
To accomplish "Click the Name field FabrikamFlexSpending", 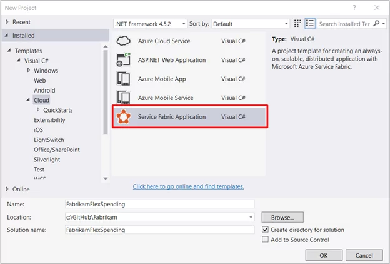I will click(x=159, y=204).
